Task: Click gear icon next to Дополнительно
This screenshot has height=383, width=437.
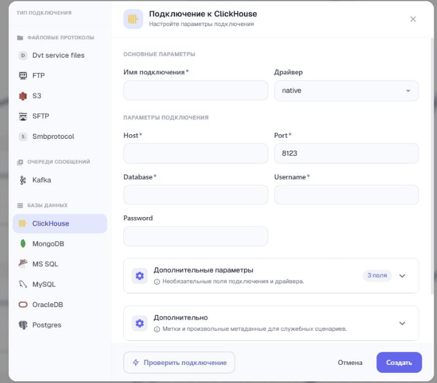Action: point(140,324)
